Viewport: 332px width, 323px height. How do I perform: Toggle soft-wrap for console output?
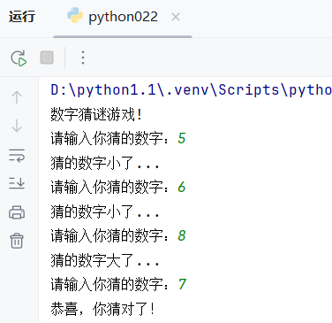pos(17,156)
